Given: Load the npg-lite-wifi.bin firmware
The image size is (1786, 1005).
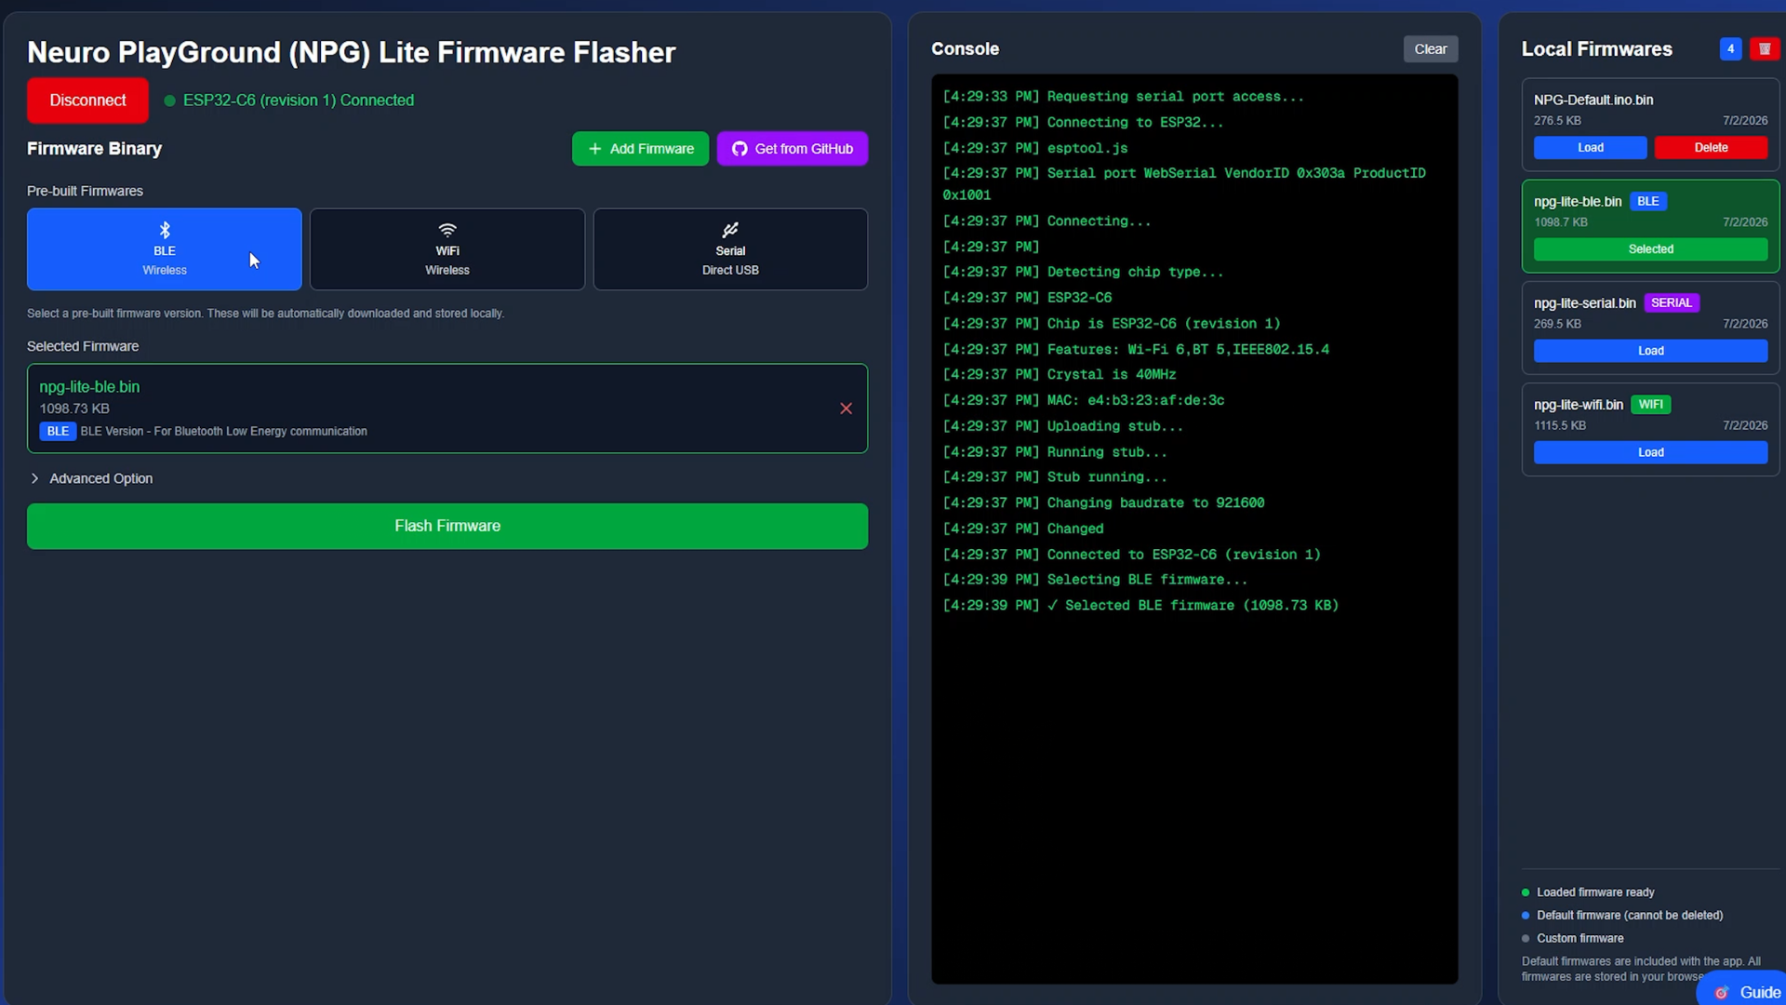Looking at the screenshot, I should coord(1651,452).
